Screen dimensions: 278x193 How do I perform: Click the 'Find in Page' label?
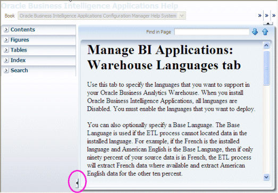click(158, 32)
